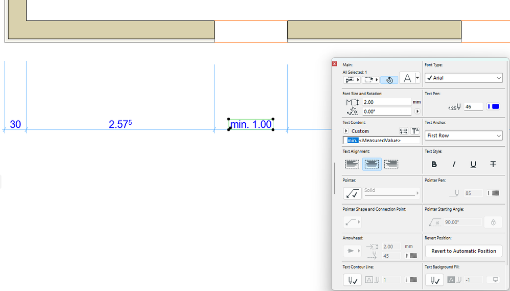Click the Custom text content label
Screen dimensions: 510x291
point(360,131)
